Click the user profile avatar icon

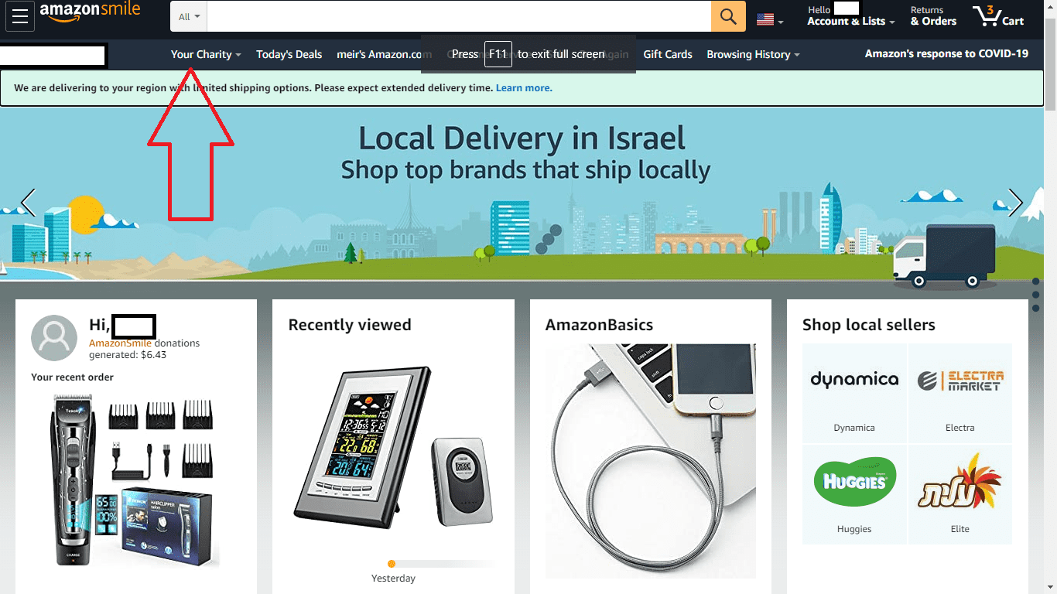point(54,338)
